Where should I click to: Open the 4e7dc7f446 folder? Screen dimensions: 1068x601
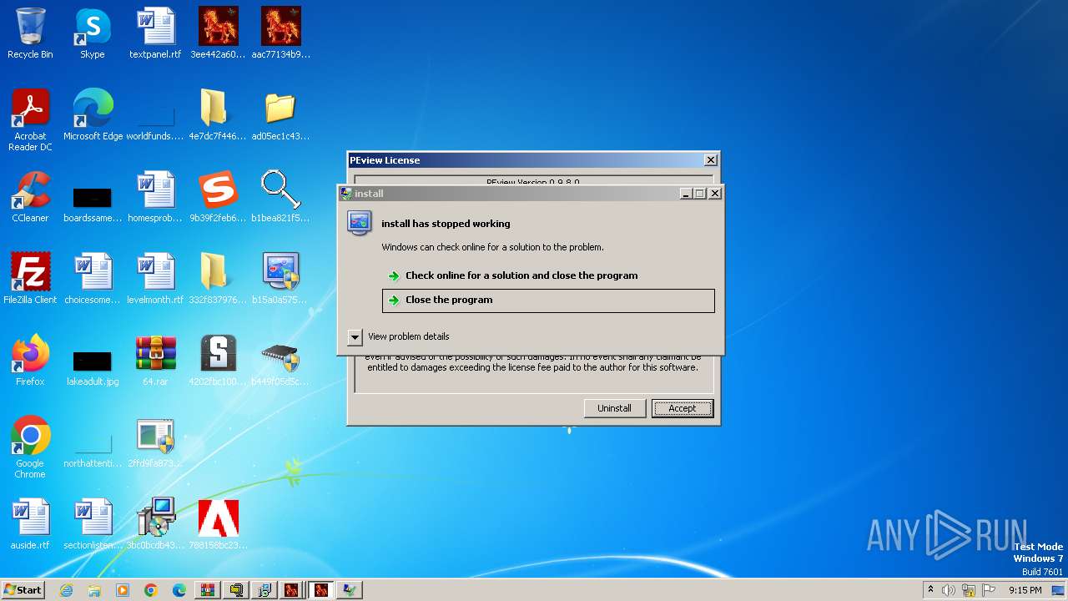point(218,115)
